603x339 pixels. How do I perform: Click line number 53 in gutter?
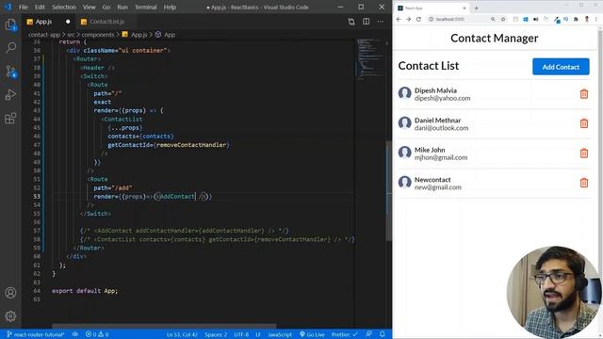pyautogui.click(x=37, y=197)
